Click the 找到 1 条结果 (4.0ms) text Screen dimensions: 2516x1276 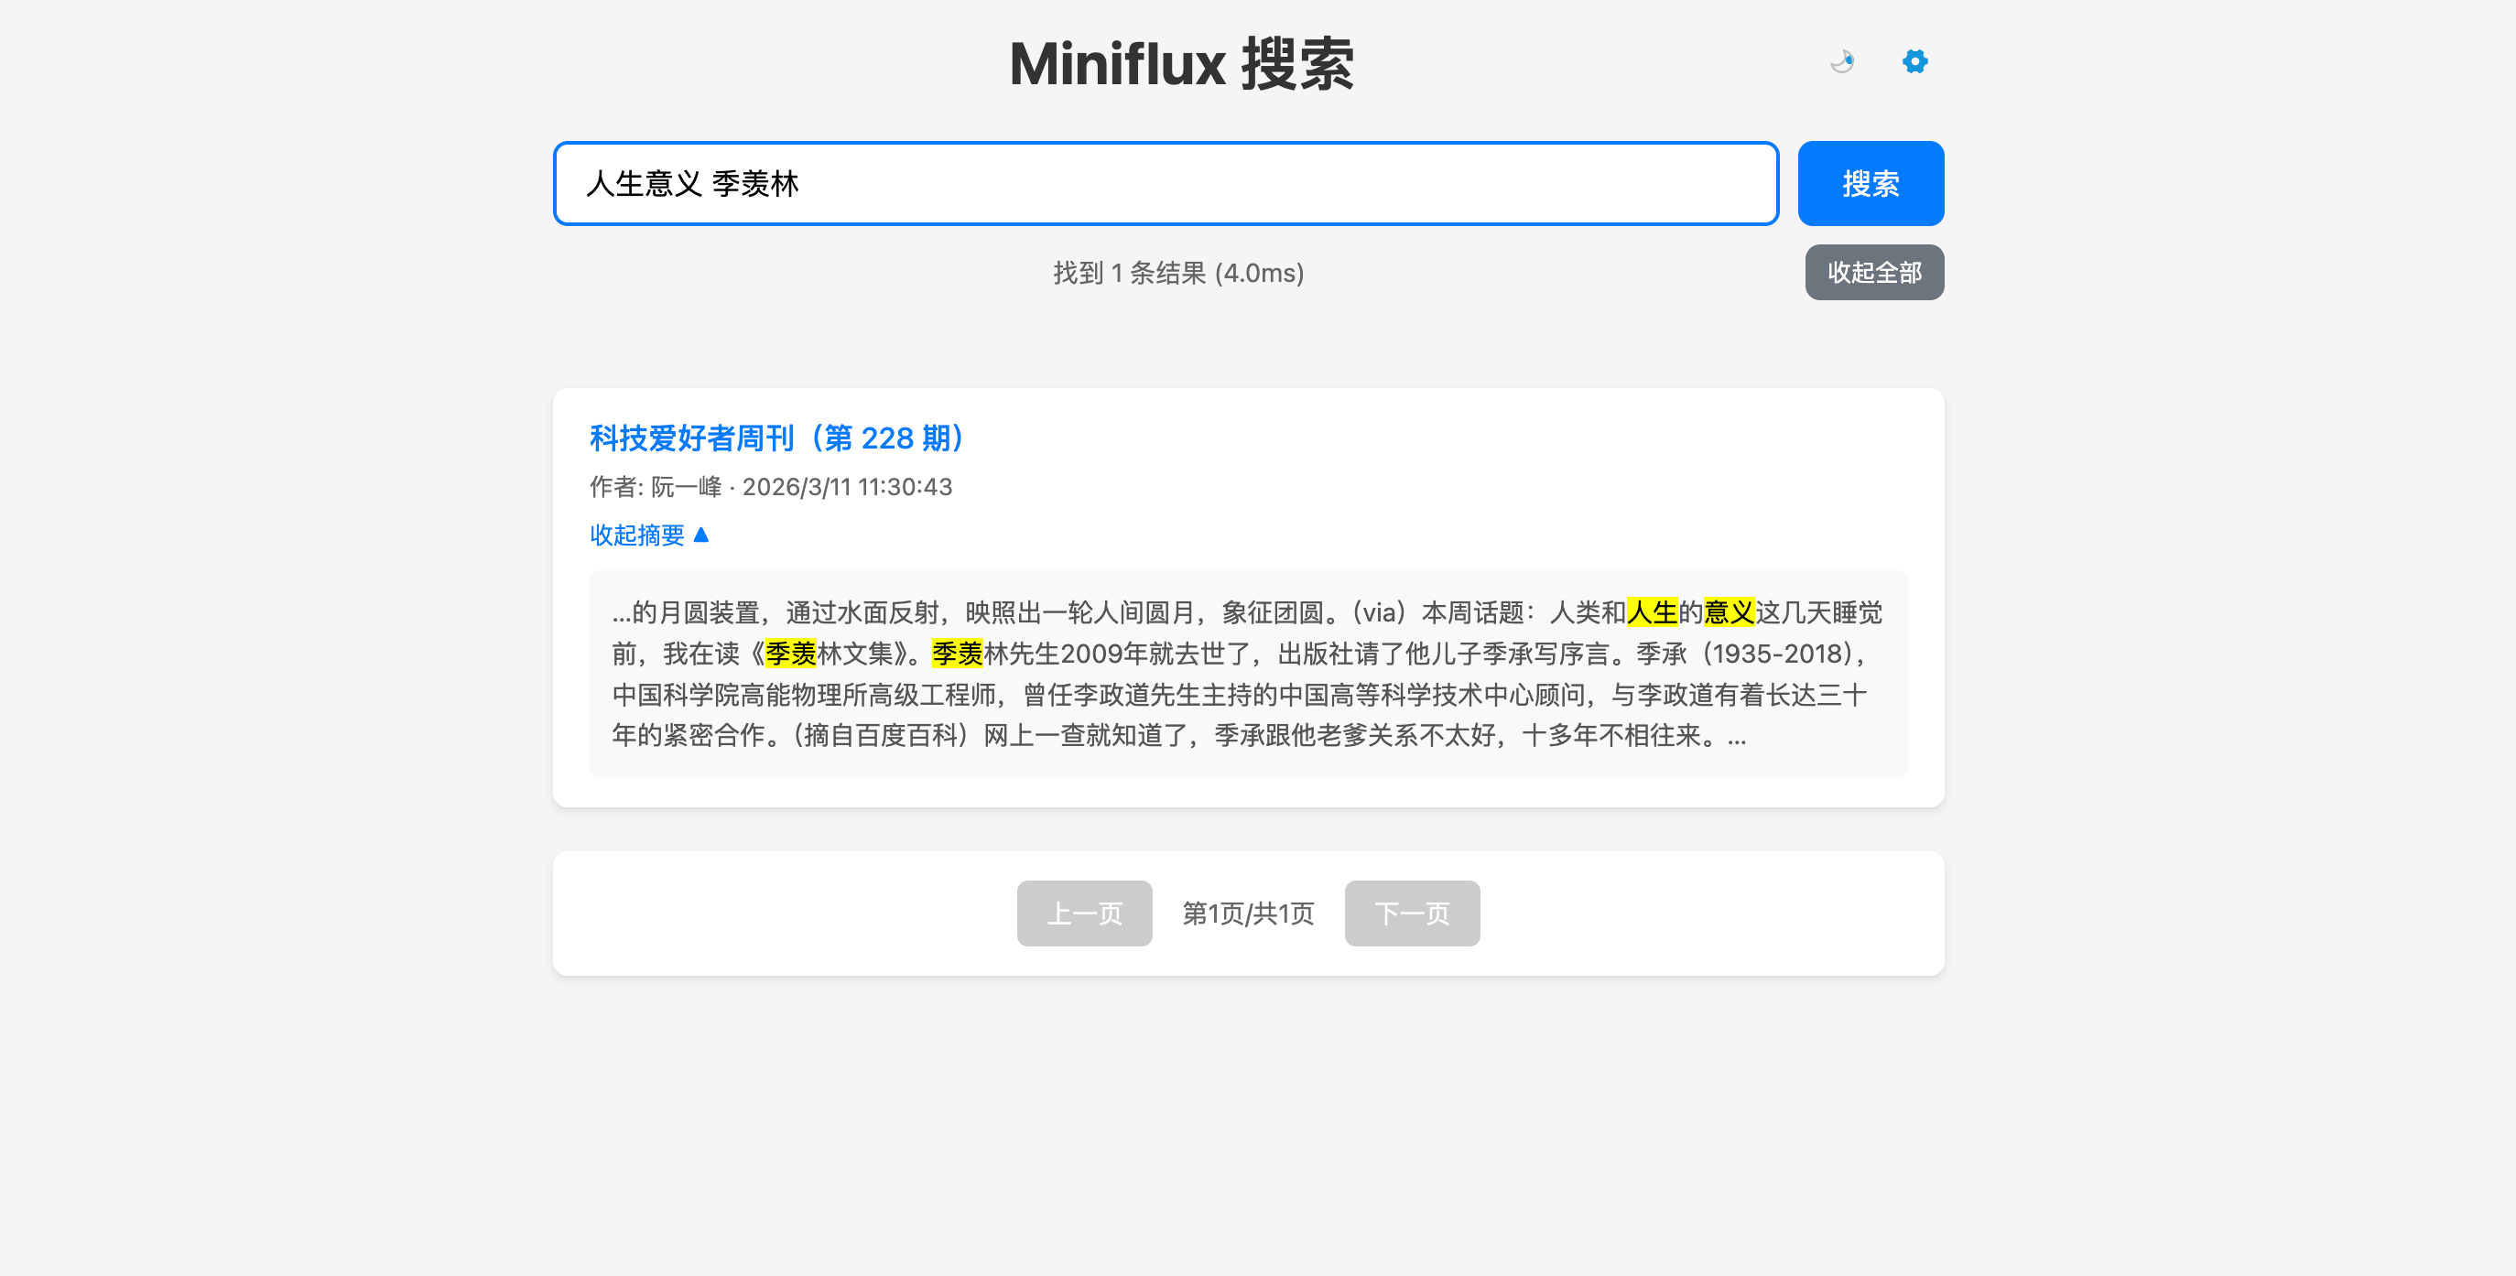point(1178,274)
